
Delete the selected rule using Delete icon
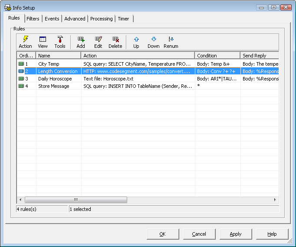tap(115, 42)
